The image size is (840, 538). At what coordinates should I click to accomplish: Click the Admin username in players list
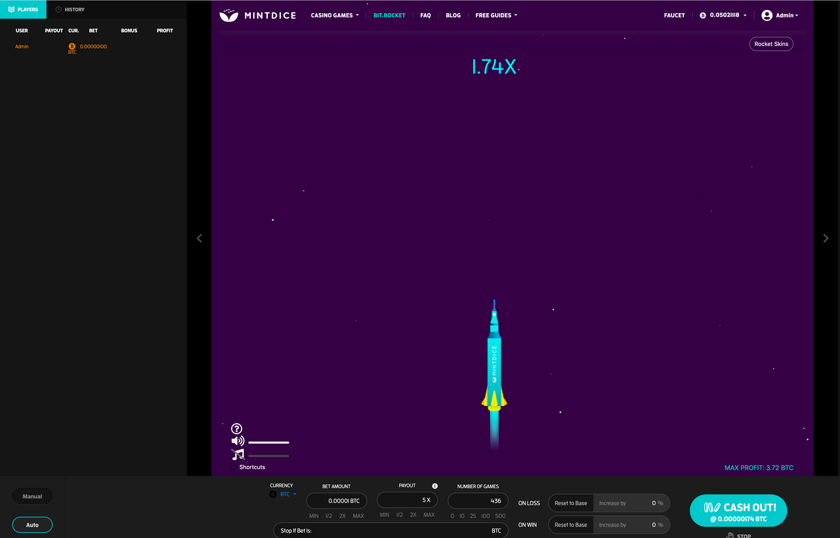22,47
